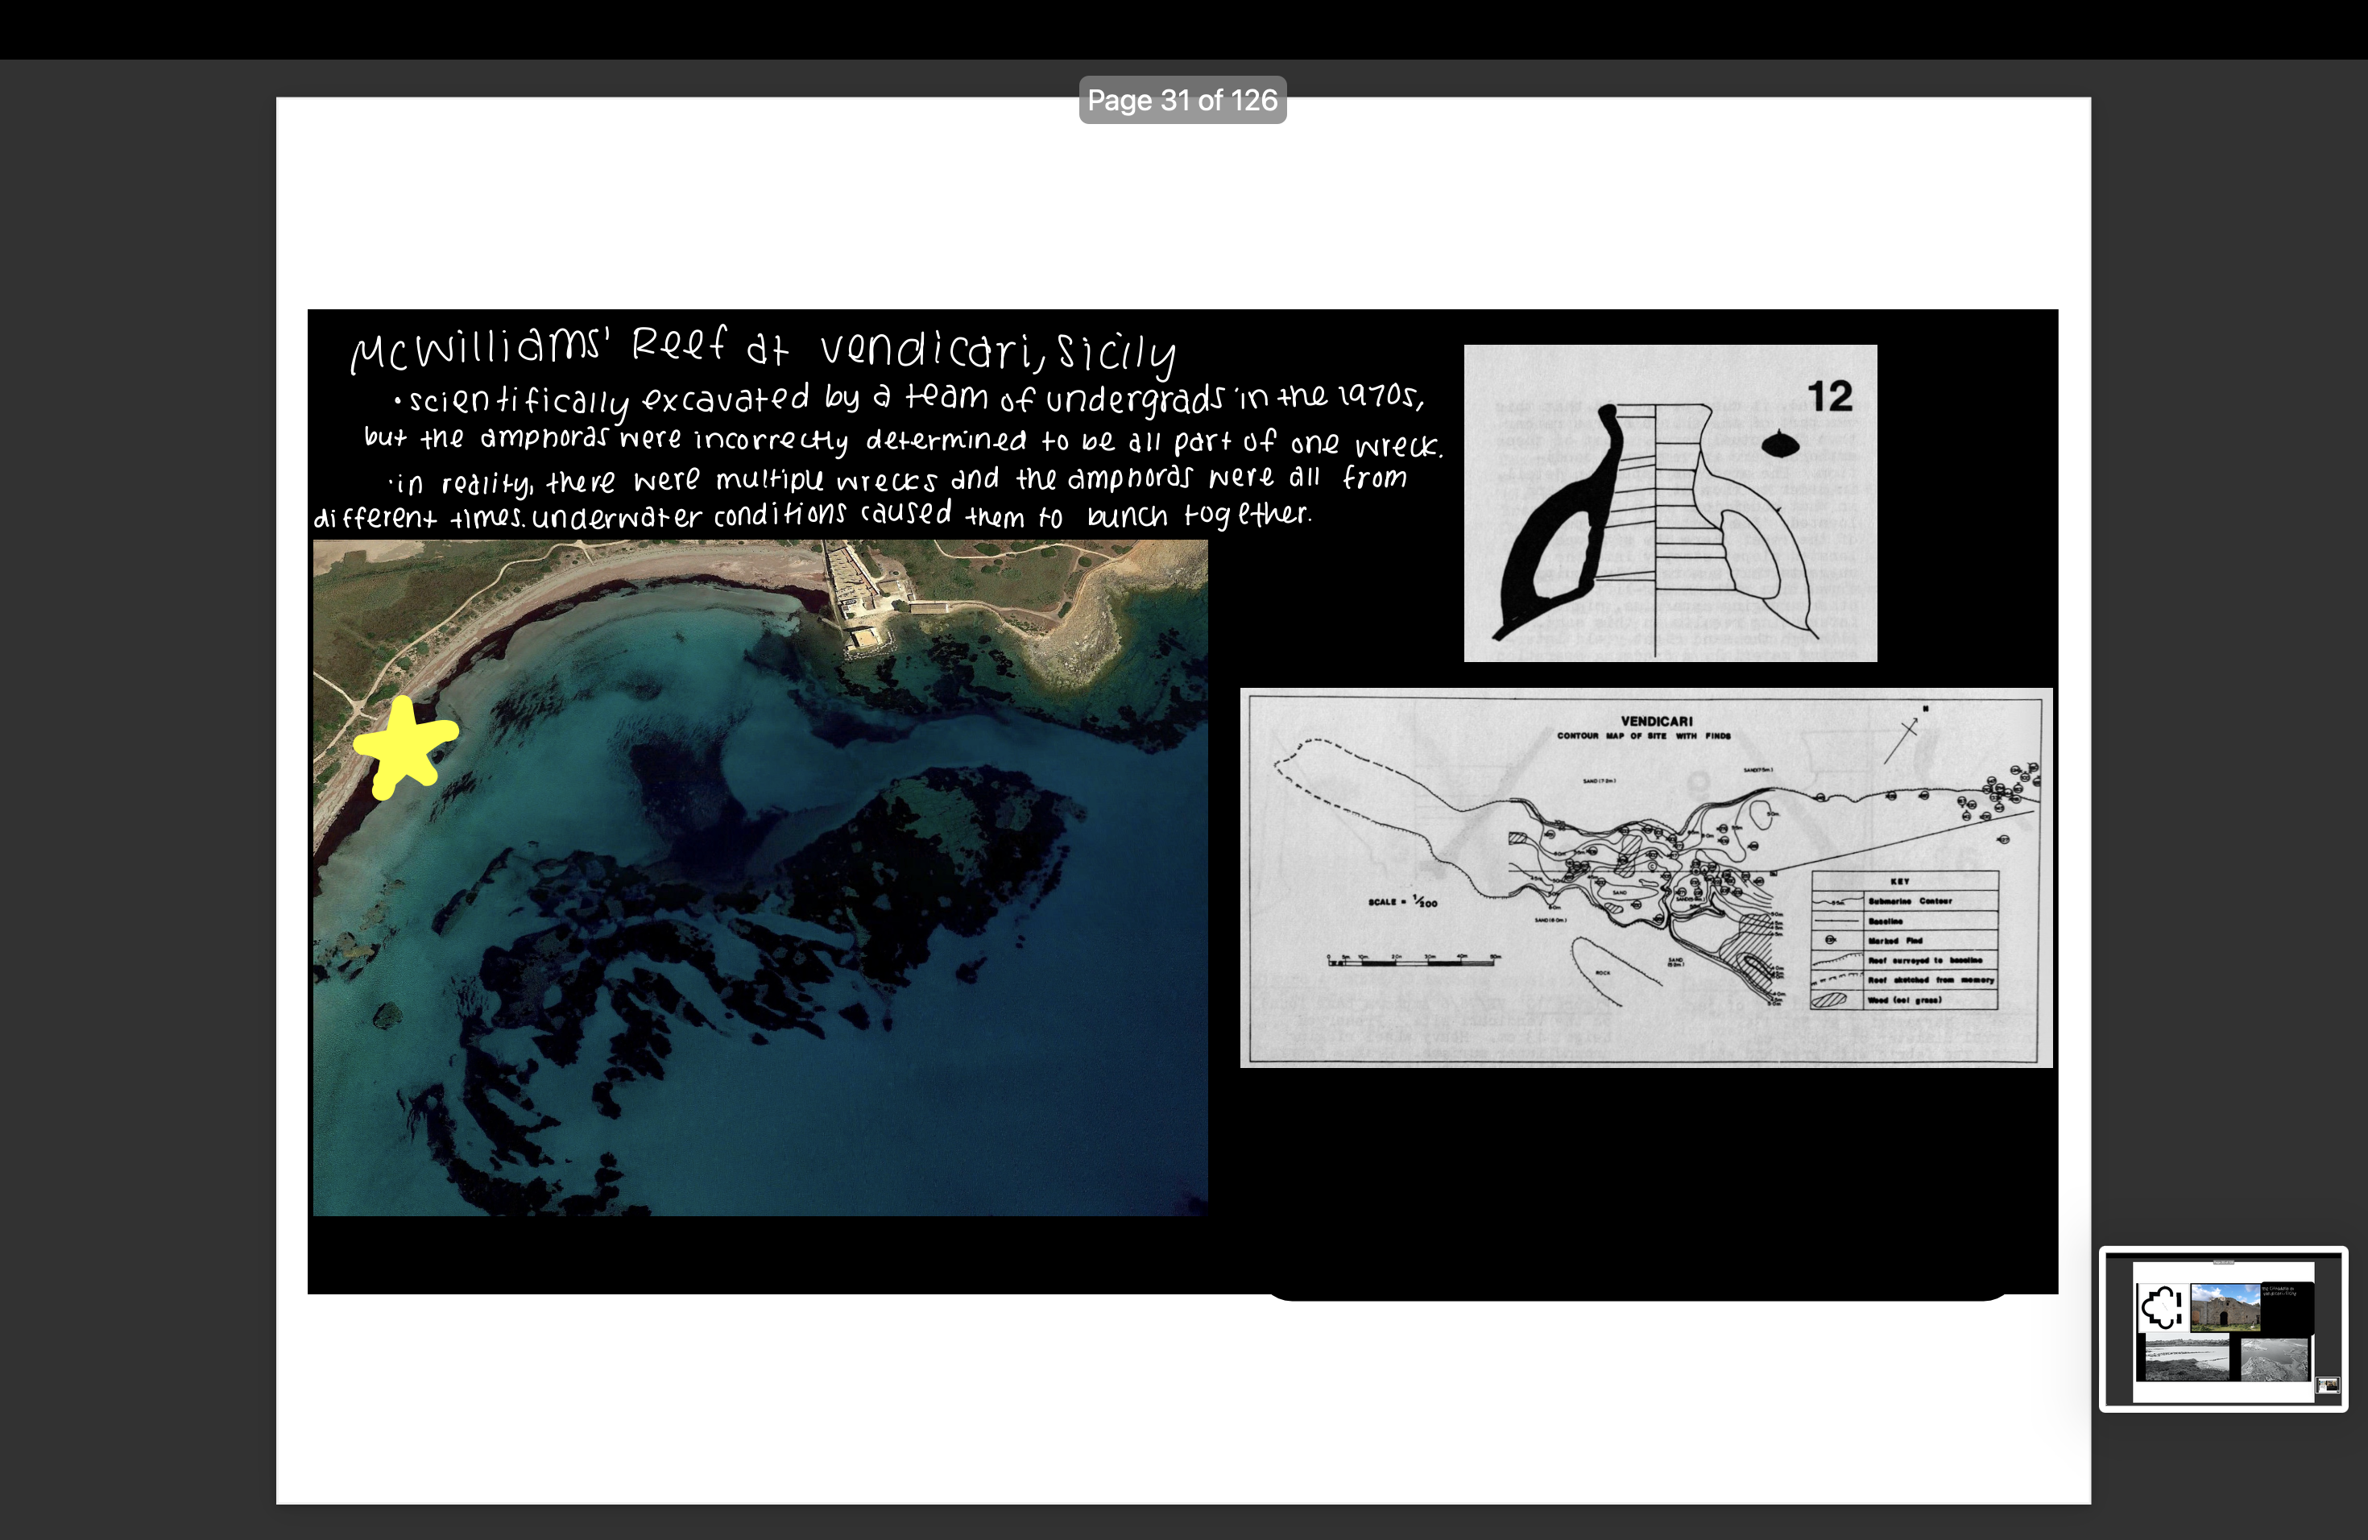Click the SCALE = 1/200 notation

[1402, 902]
